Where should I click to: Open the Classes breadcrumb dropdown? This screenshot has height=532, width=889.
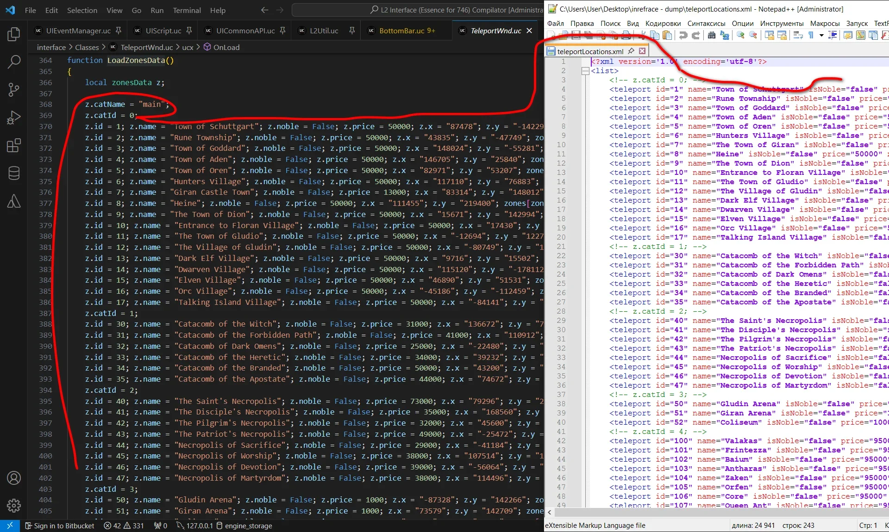click(87, 47)
